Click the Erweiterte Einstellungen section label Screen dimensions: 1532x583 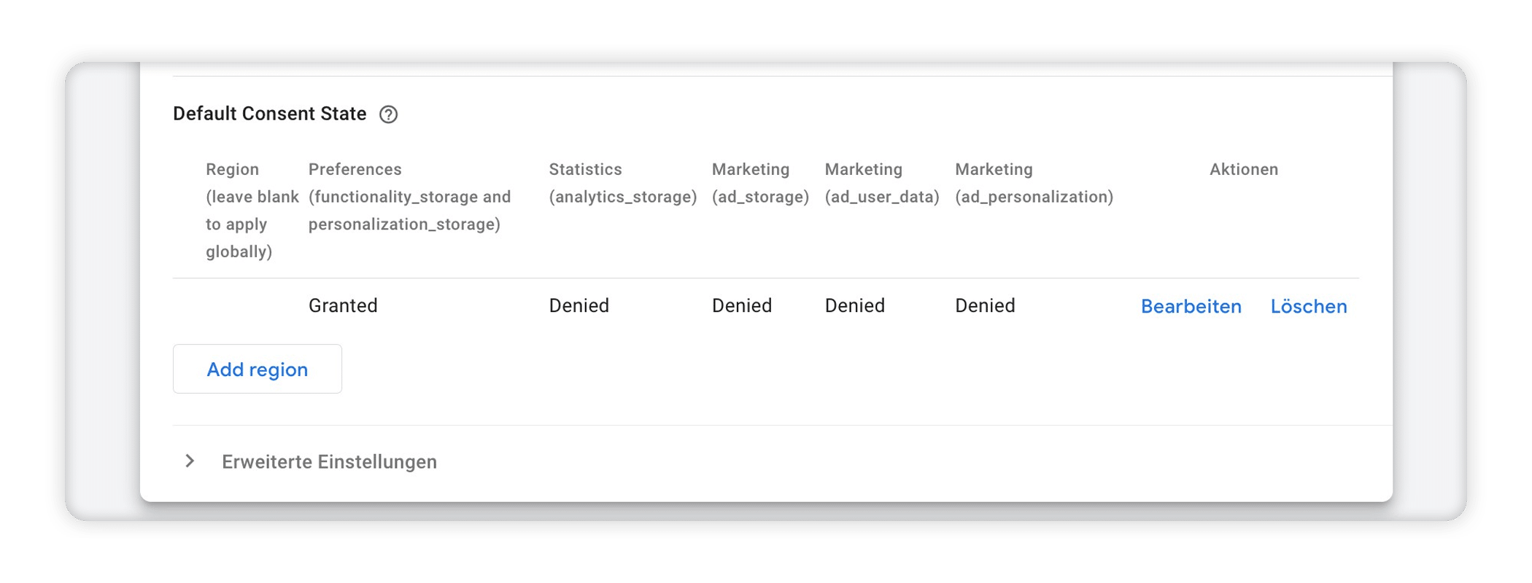click(329, 462)
